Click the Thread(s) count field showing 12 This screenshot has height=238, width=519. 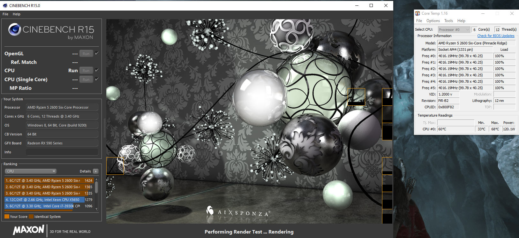point(498,30)
